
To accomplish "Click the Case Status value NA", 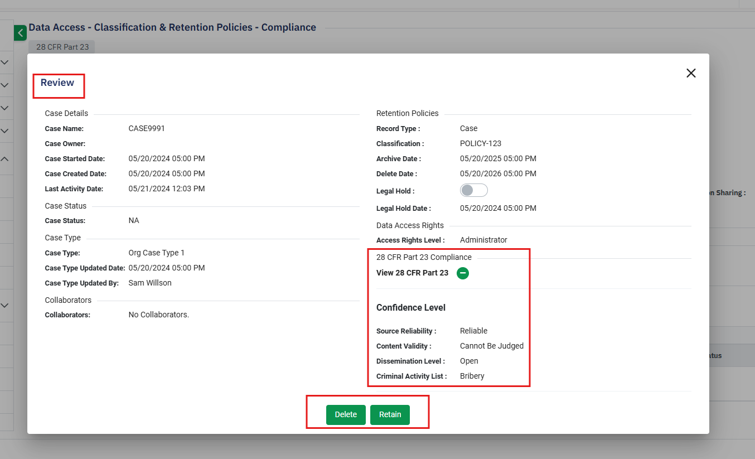I will [x=134, y=220].
